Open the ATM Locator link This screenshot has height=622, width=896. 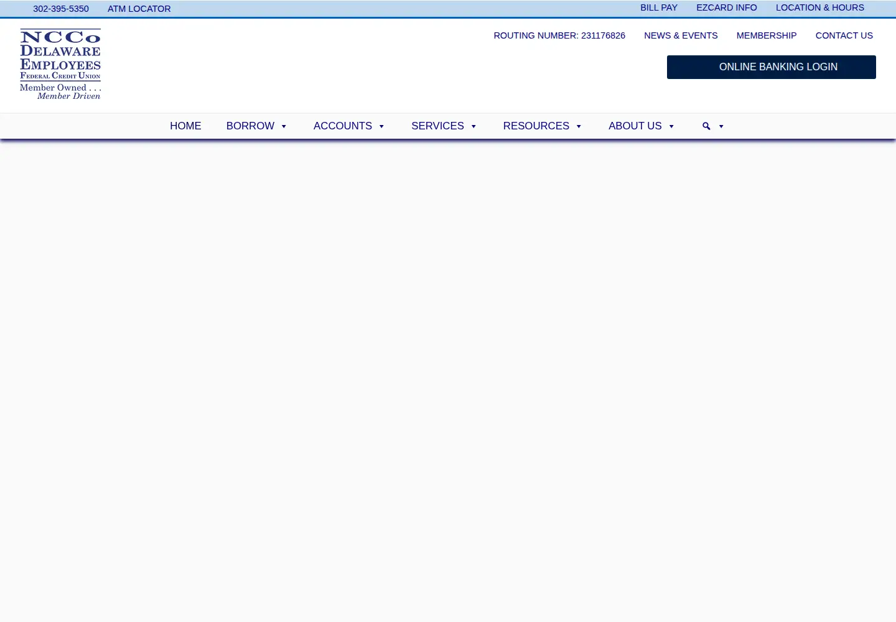[x=139, y=9]
